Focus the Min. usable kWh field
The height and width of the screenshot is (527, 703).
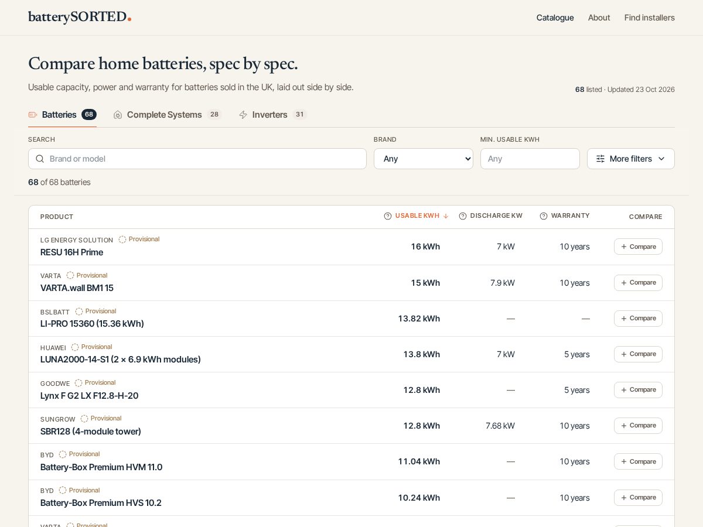click(530, 159)
